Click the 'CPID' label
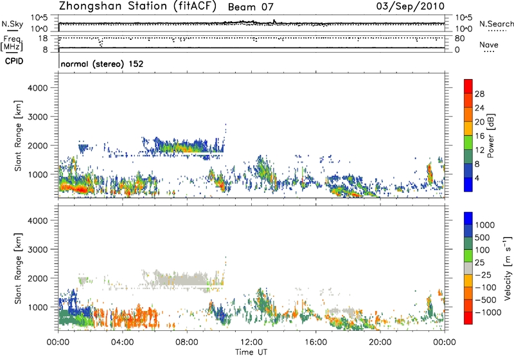The width and height of the screenshot is (514, 356). [14, 61]
